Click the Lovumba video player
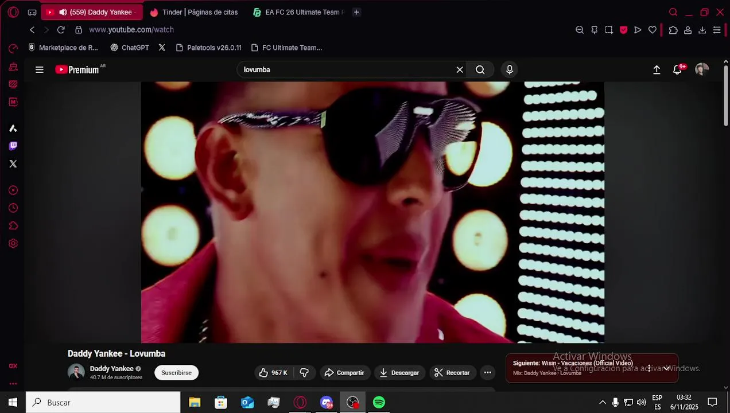The image size is (730, 413). [x=372, y=212]
